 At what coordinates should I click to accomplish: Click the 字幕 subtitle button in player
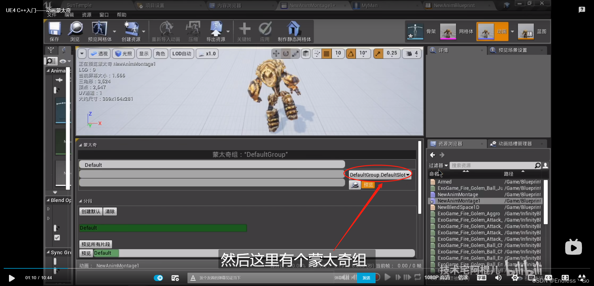point(481,278)
